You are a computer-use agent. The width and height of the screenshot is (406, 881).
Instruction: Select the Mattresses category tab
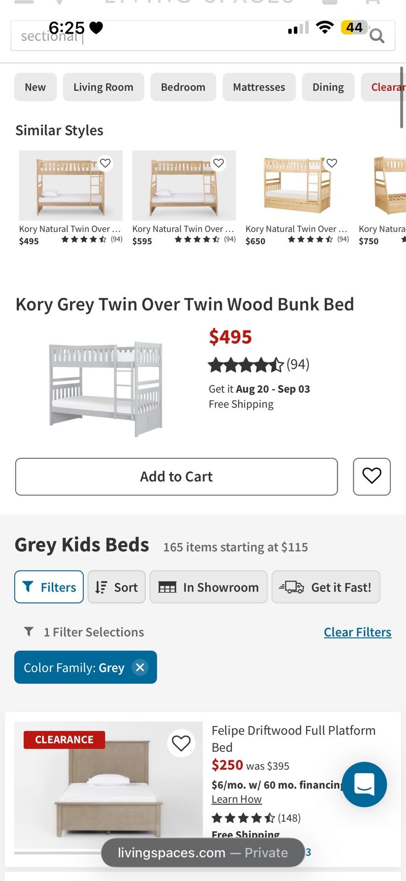(259, 87)
